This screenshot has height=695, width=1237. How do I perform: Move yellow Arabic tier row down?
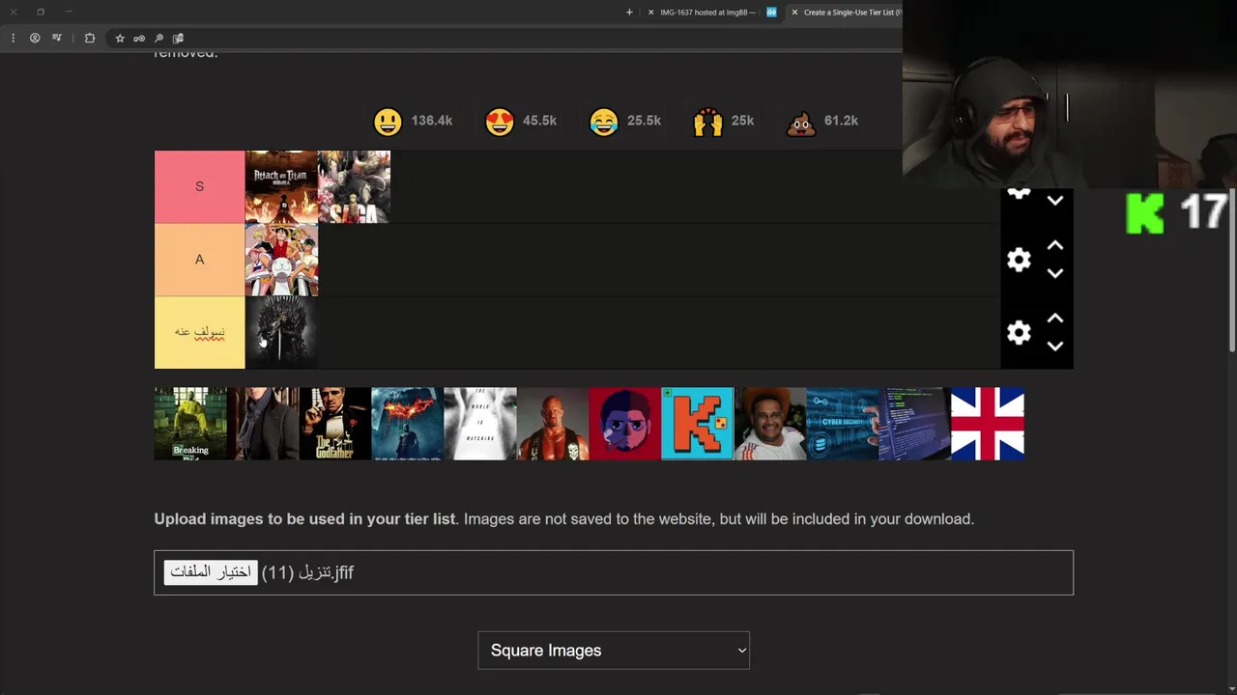click(1055, 346)
